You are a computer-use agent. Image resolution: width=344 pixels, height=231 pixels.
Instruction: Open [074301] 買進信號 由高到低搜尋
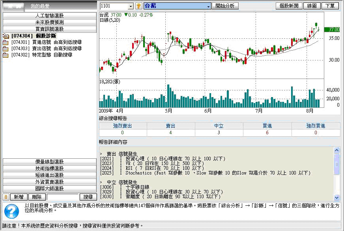(47, 42)
